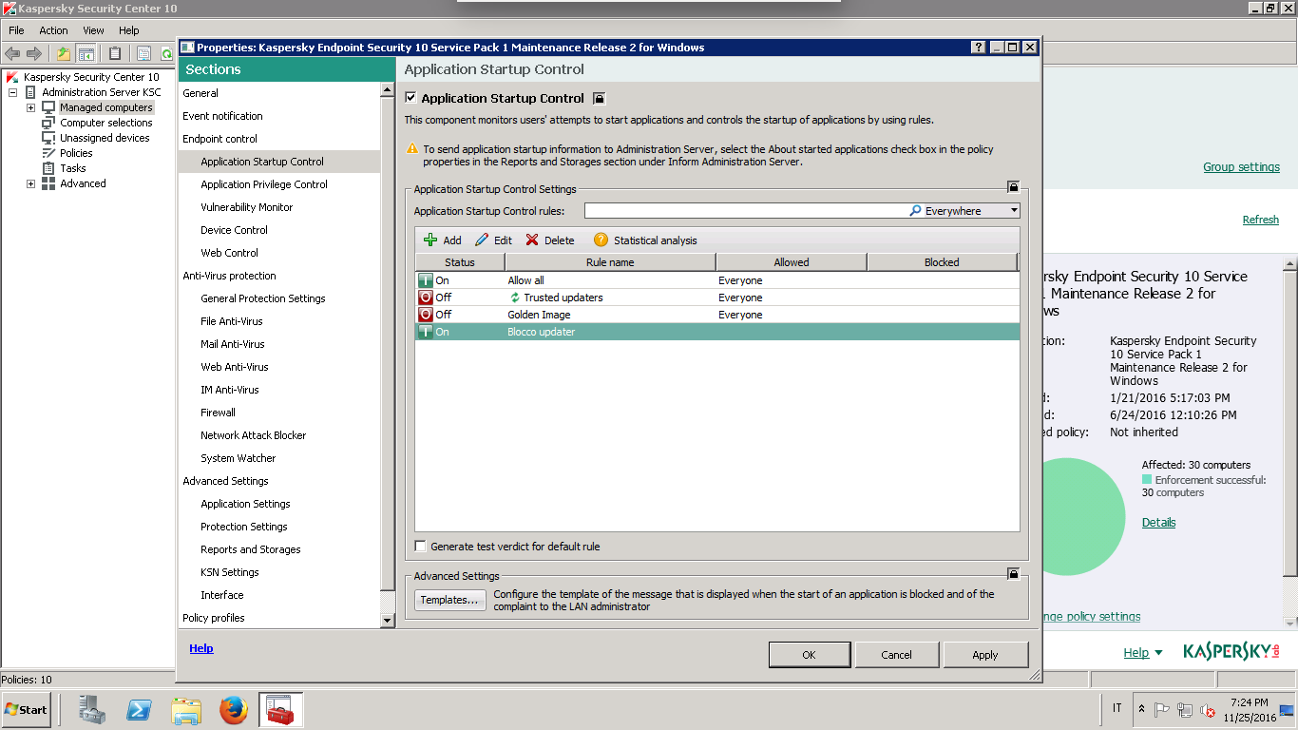
Task: Click the Refresh link
Action: point(1261,221)
